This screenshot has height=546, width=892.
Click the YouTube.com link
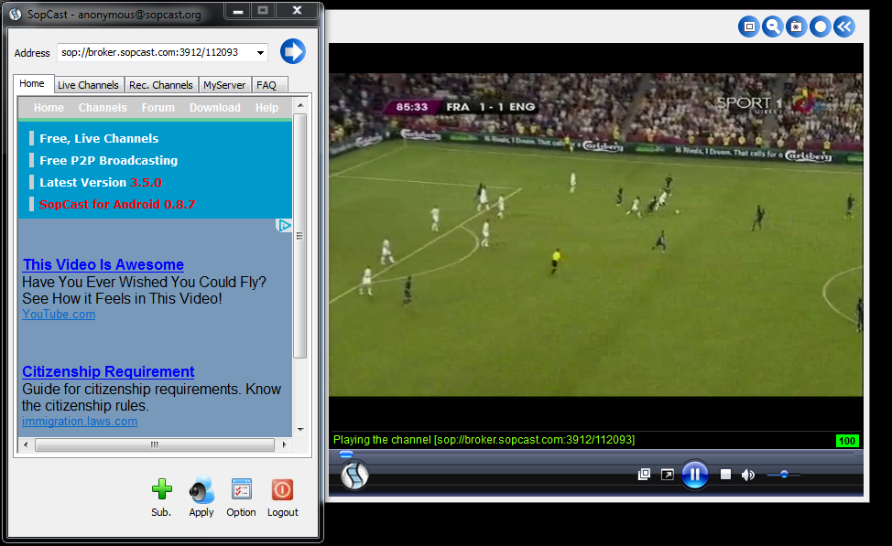pyautogui.click(x=59, y=315)
